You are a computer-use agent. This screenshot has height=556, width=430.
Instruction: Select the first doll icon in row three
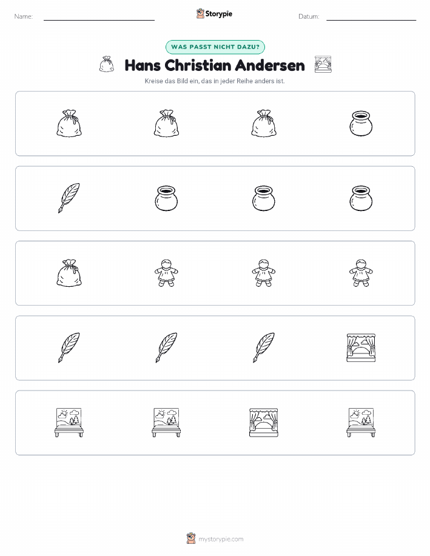[166, 273]
